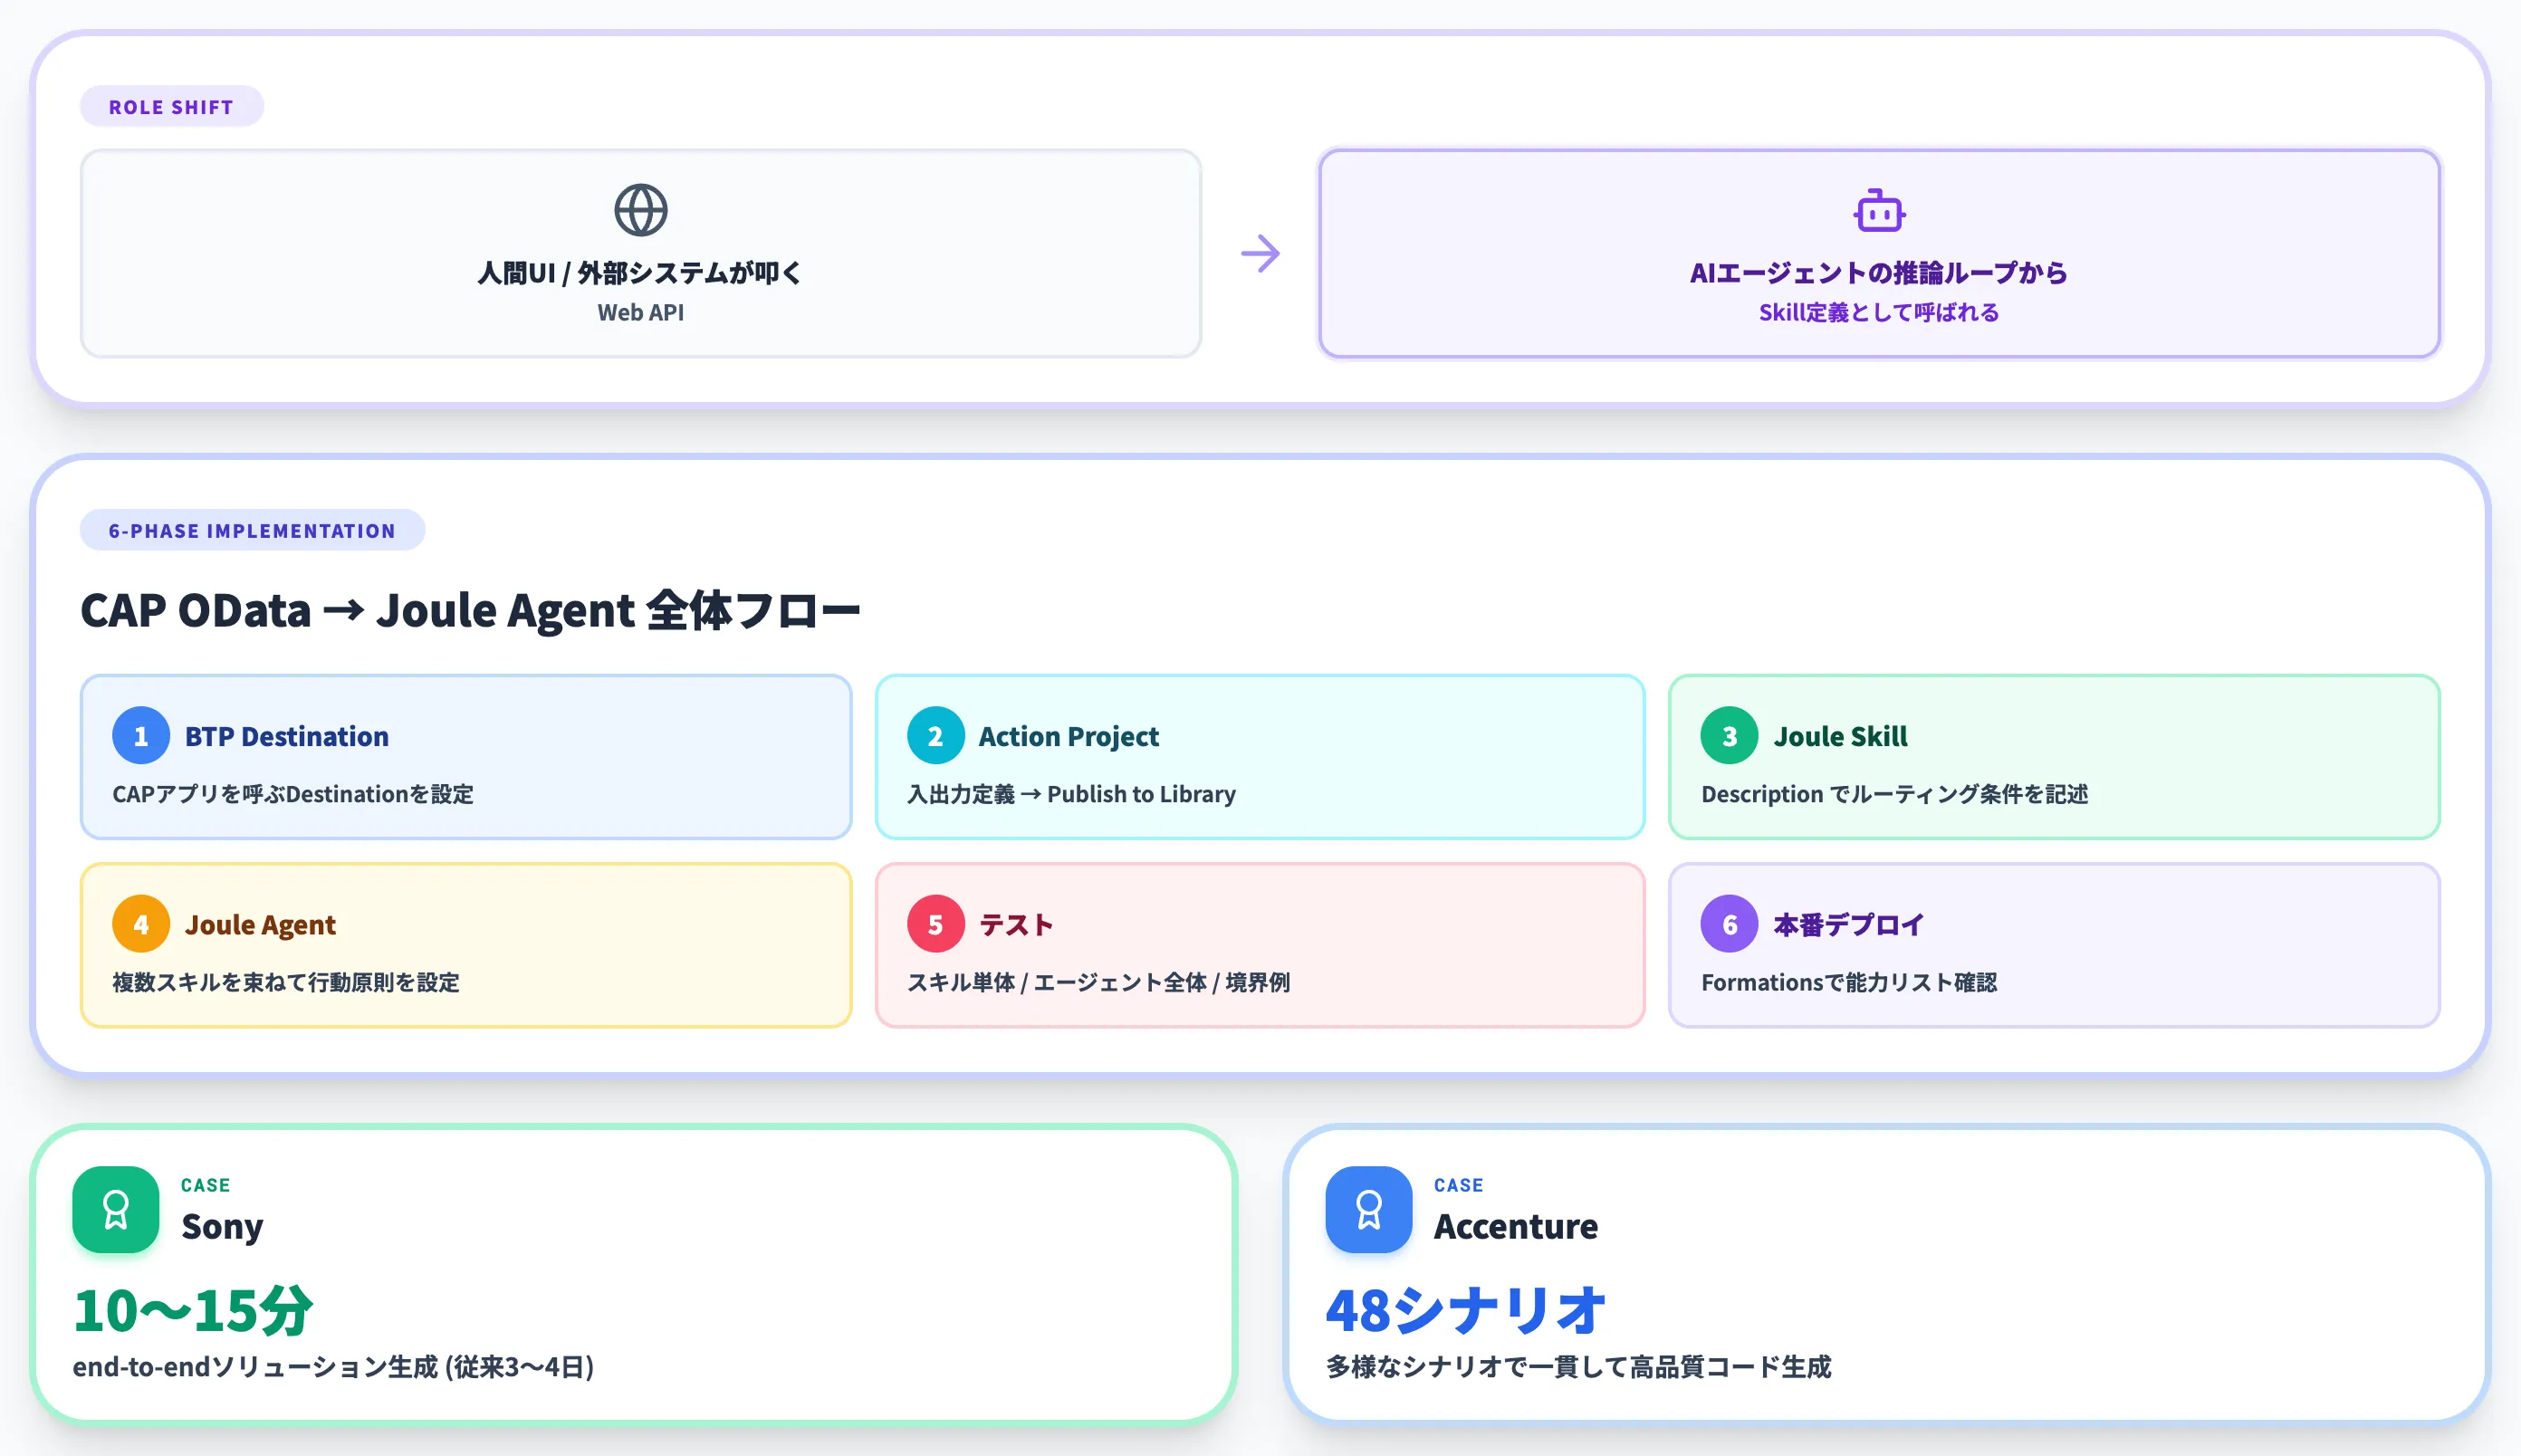Click the green Sony award badge icon
The height and width of the screenshot is (1456, 2521).
point(116,1209)
